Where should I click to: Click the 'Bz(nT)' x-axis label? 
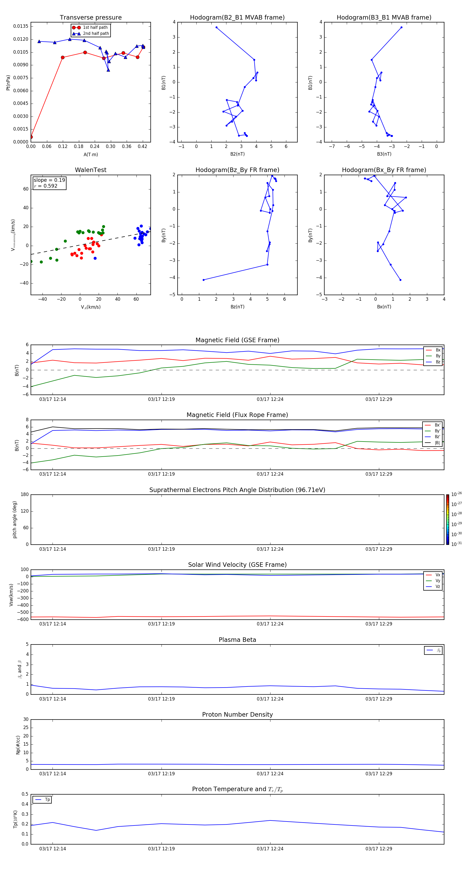[237, 307]
